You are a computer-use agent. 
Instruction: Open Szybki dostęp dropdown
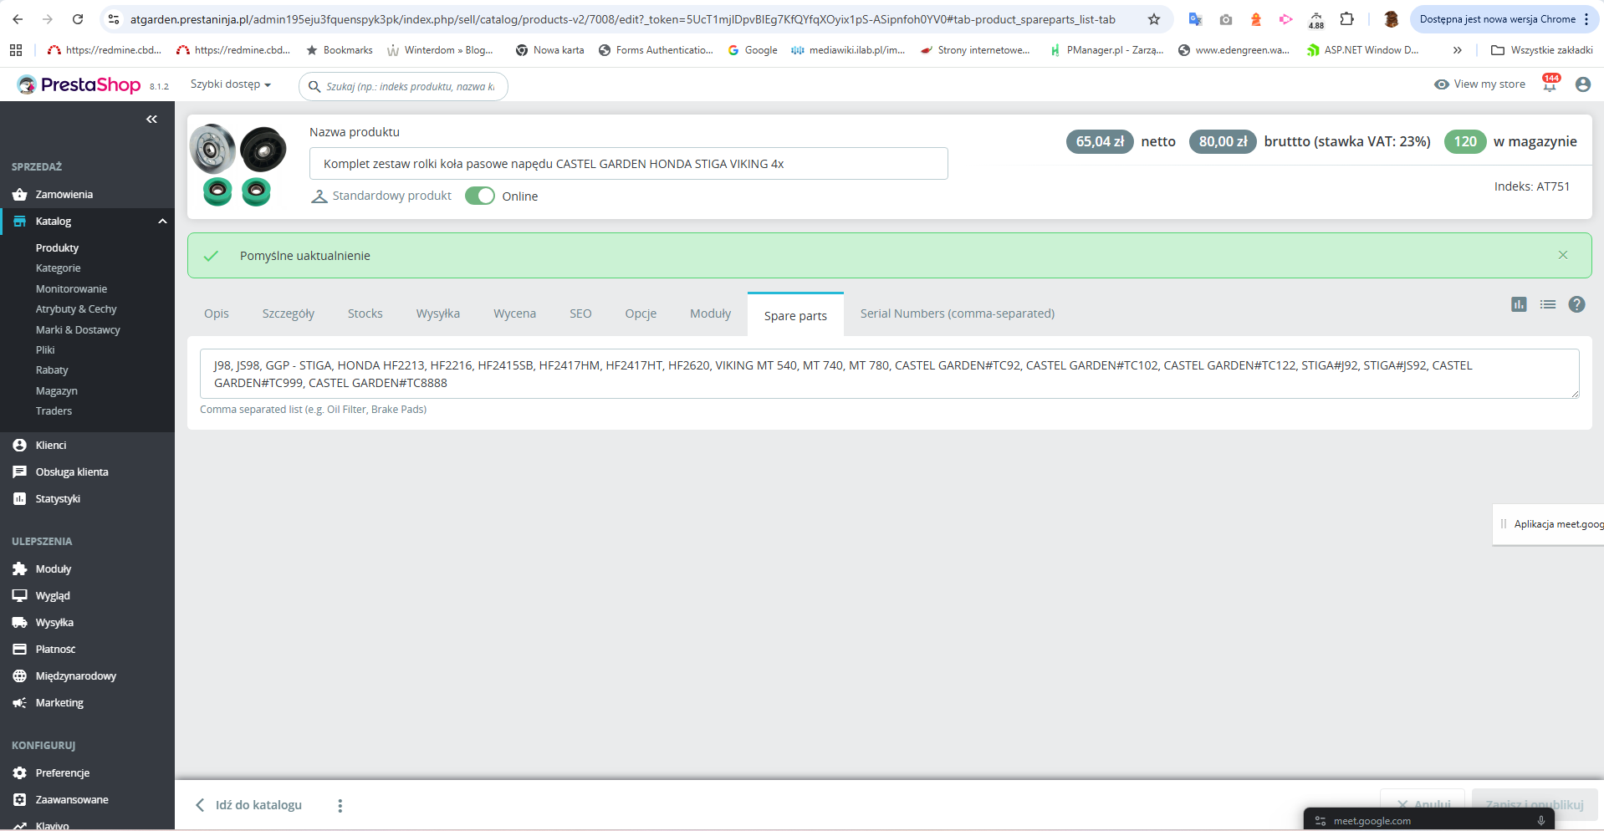[231, 84]
